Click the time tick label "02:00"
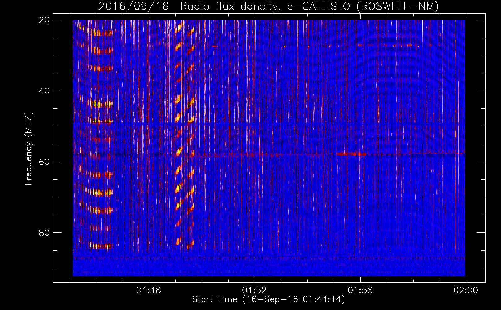This screenshot has height=310, width=501. [466, 290]
